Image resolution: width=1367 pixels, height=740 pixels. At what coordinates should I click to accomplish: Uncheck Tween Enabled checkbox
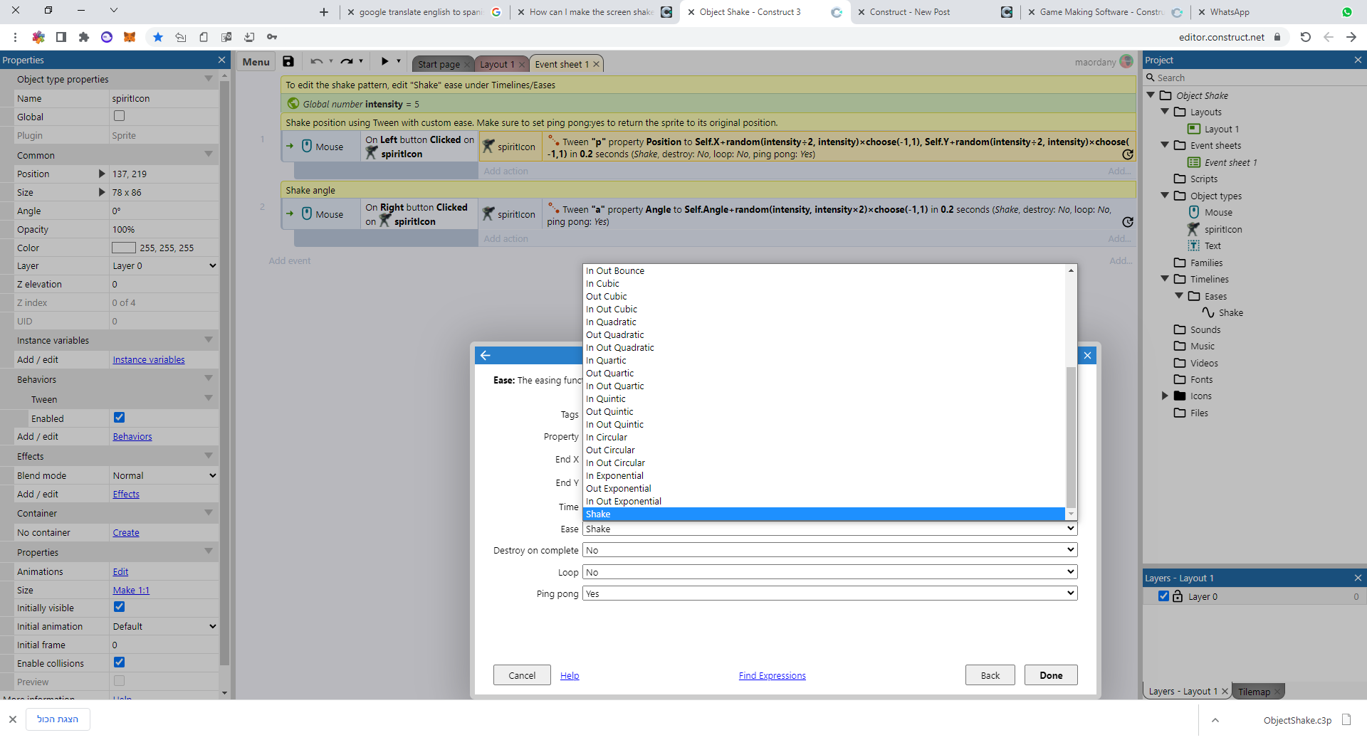coord(119,418)
